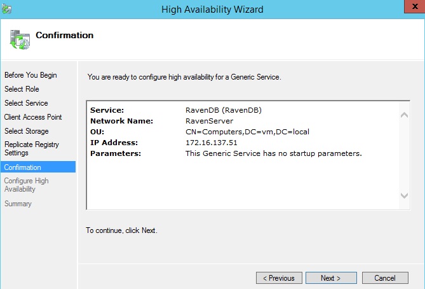Click the 'Parameters:' label
The width and height of the screenshot is (425, 289).
pos(116,153)
